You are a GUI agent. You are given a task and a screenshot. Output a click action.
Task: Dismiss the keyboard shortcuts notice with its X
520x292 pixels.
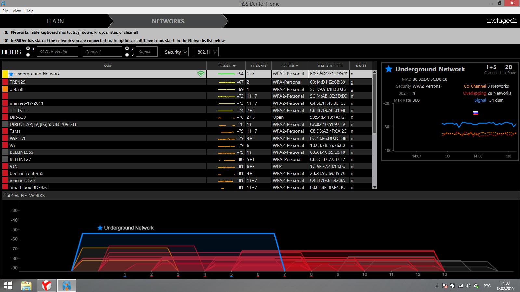6,32
